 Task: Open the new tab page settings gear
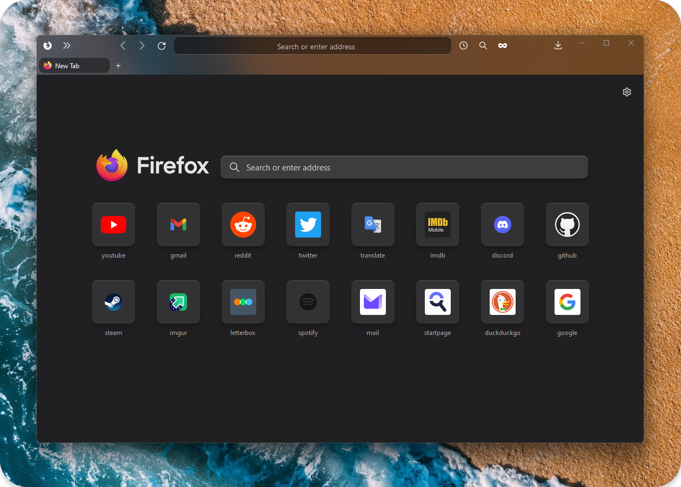(x=627, y=92)
